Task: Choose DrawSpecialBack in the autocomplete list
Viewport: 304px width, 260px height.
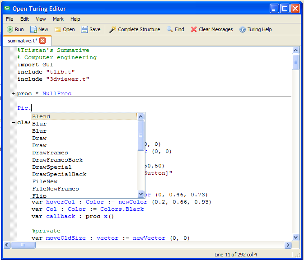Action: pos(84,174)
